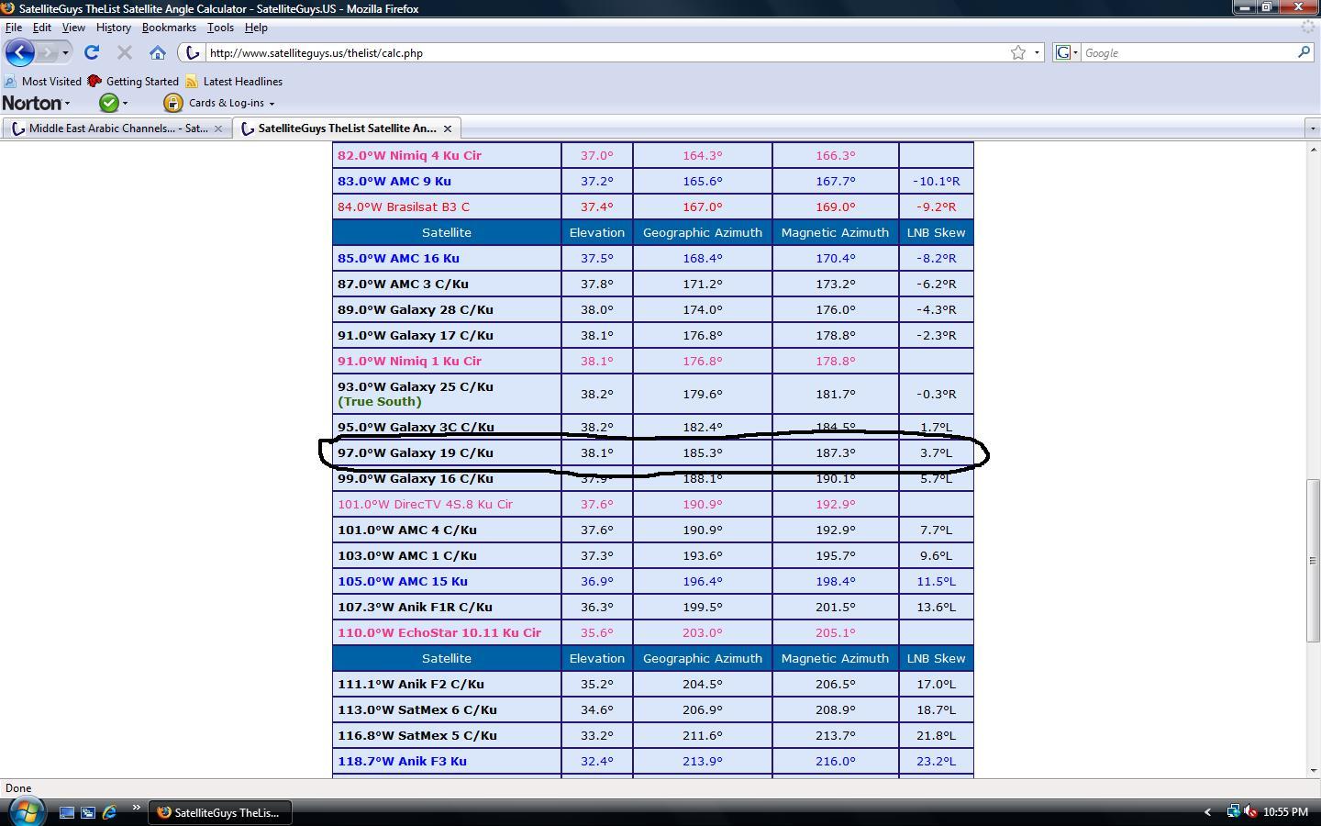1321x826 pixels.
Task: Show hidden system tray icons arrow
Action: pyautogui.click(x=1207, y=812)
